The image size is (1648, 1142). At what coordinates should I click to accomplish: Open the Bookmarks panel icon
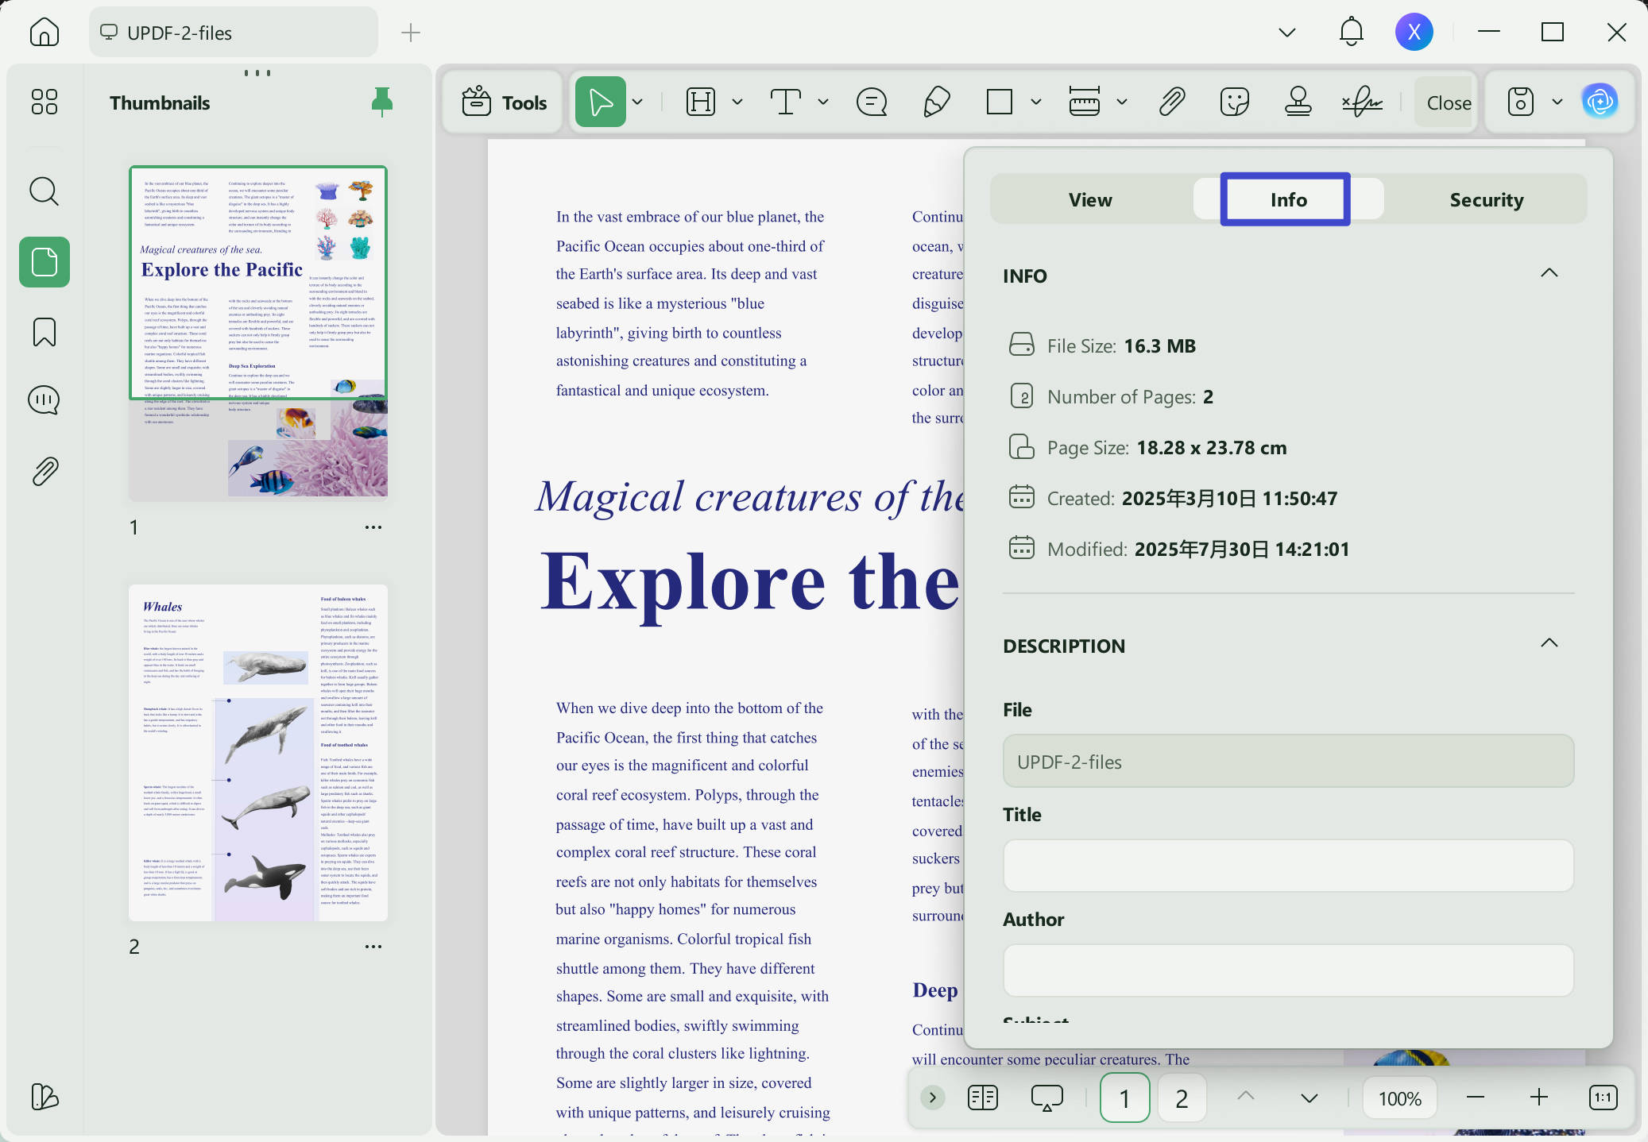[44, 332]
